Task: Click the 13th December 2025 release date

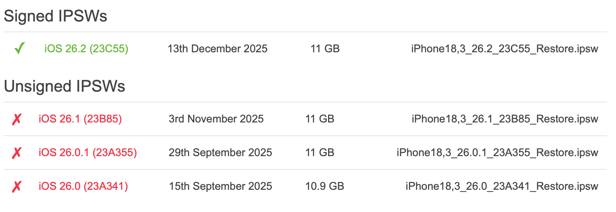Action: 217,49
